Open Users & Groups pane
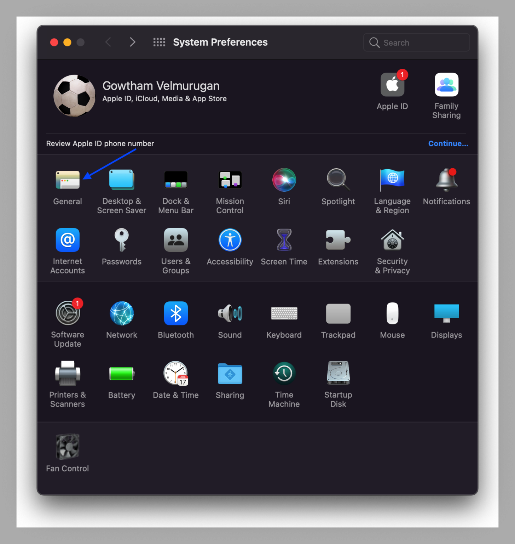Image resolution: width=515 pixels, height=544 pixels. pos(176,240)
